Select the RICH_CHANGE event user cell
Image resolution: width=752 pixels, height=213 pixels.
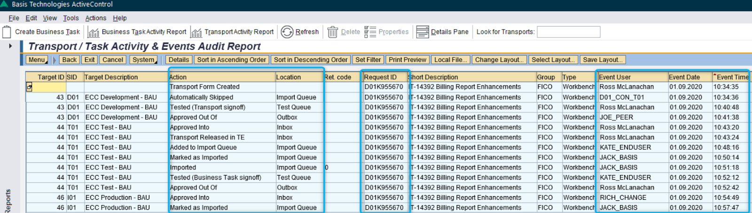coord(633,198)
